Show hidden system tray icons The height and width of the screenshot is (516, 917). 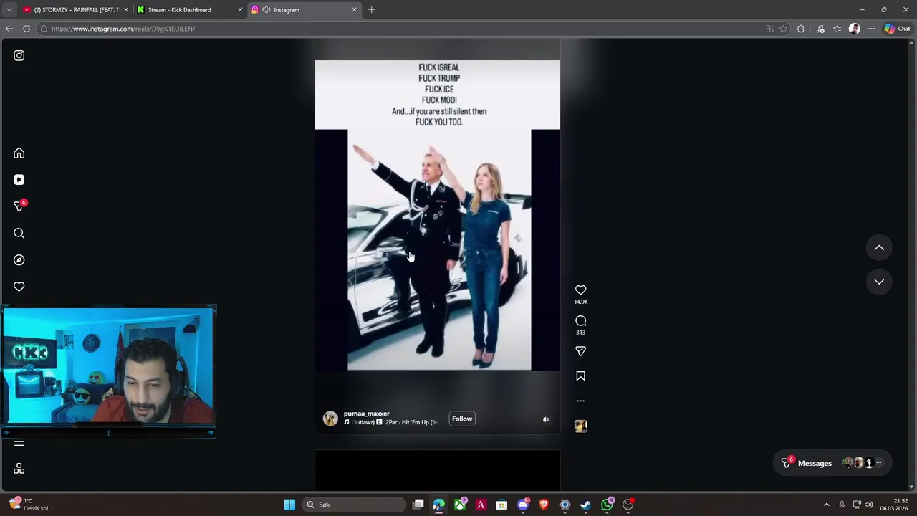pyautogui.click(x=826, y=505)
